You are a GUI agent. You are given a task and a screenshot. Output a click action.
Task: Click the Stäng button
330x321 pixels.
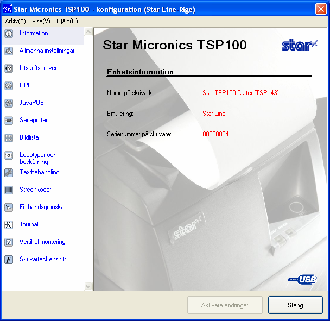click(295, 305)
